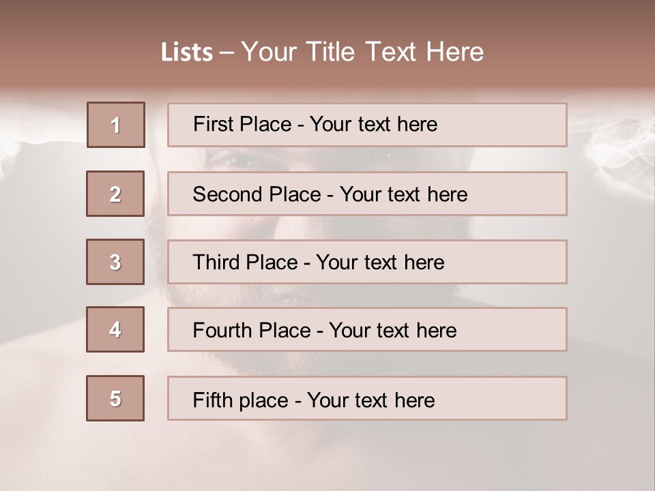Screen dimensions: 655x491
Task: Click the number 1 box
Action: coord(116,125)
